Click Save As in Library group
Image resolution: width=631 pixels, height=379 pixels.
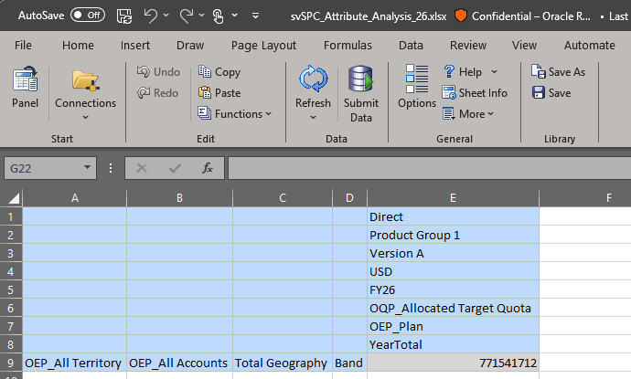pyautogui.click(x=558, y=72)
